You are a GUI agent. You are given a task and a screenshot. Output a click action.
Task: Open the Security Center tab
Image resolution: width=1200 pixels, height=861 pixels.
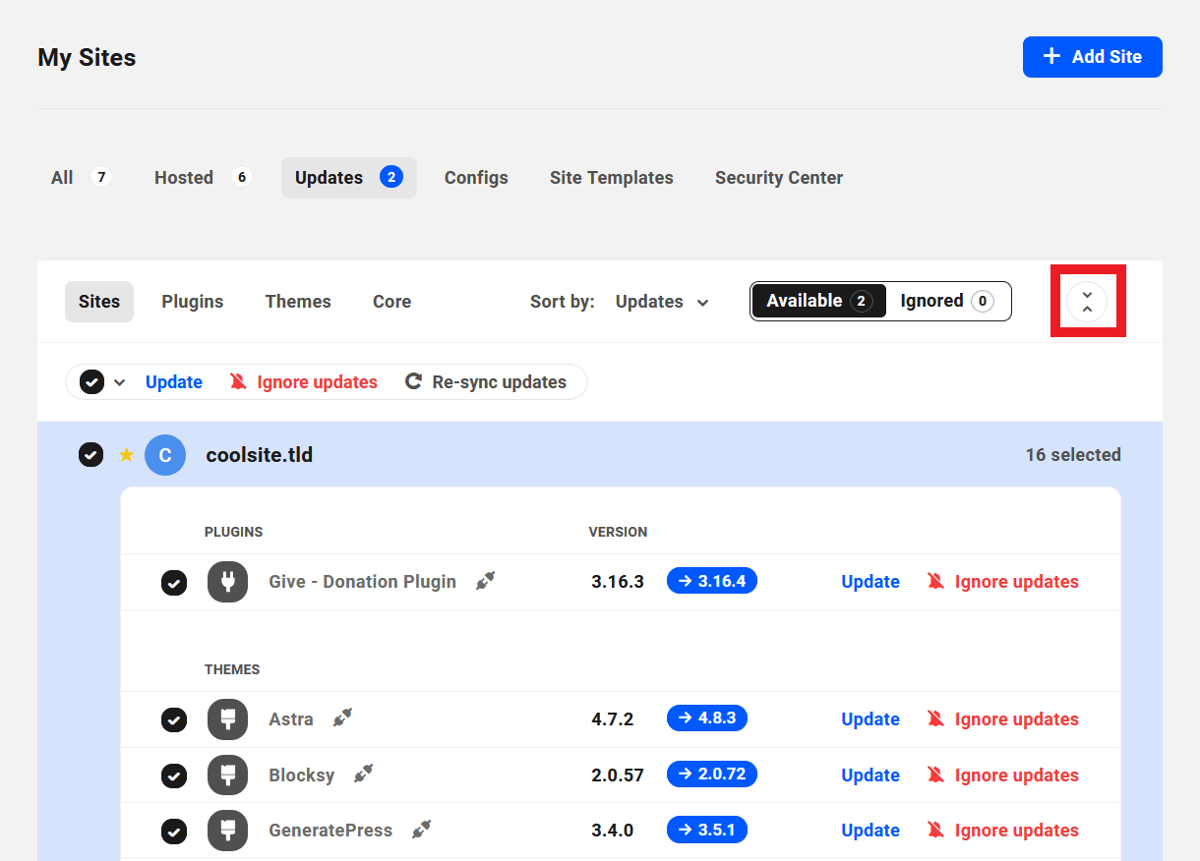coord(778,178)
